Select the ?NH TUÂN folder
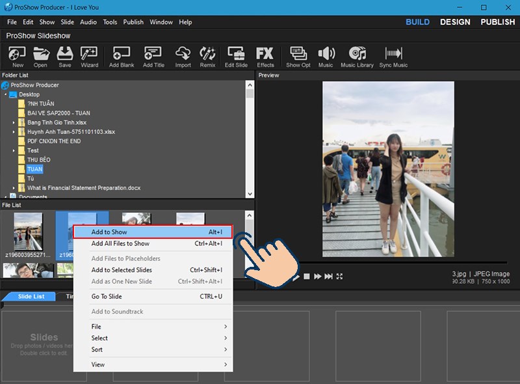This screenshot has width=520, height=384. [x=40, y=103]
